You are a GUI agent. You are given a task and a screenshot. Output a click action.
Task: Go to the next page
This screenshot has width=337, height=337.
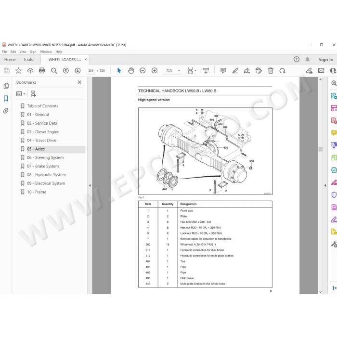[78, 70]
